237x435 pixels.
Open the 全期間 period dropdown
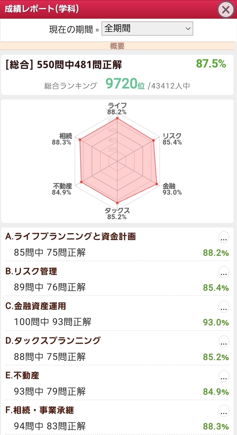147,29
